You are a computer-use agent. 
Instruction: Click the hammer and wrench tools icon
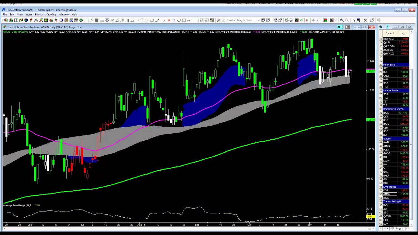point(365,20)
